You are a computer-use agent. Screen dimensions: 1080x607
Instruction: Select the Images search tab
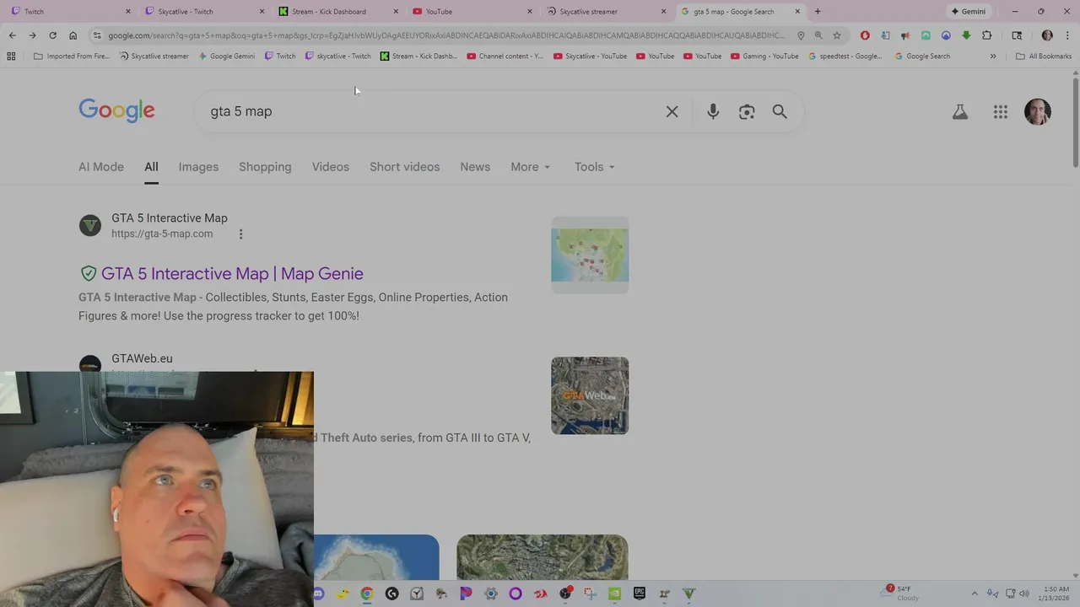[x=198, y=167]
